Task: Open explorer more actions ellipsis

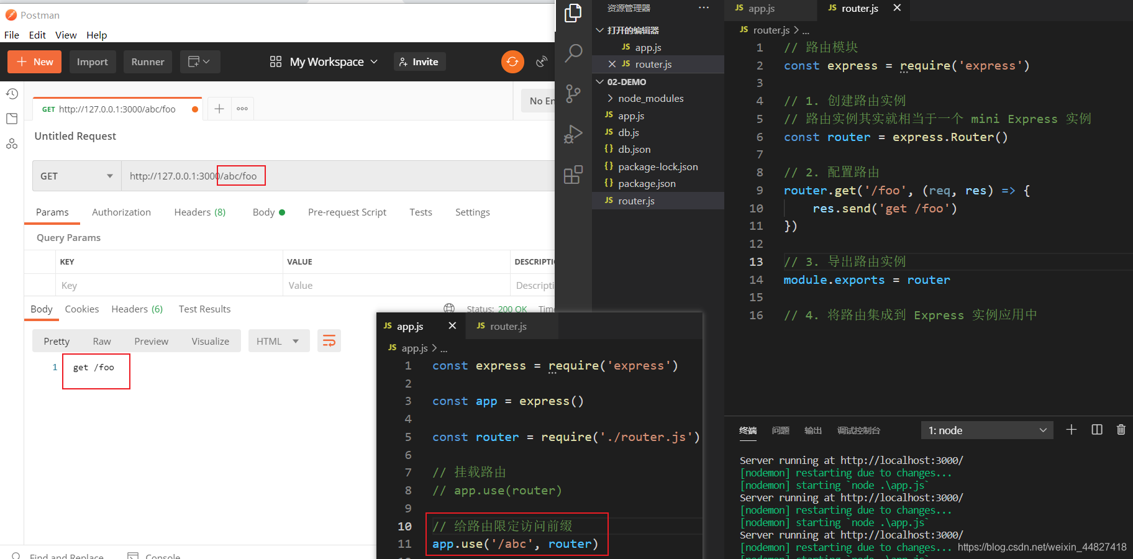Action: pos(703,8)
